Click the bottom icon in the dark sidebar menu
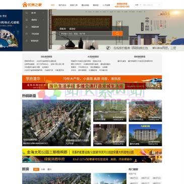 [26, 41]
